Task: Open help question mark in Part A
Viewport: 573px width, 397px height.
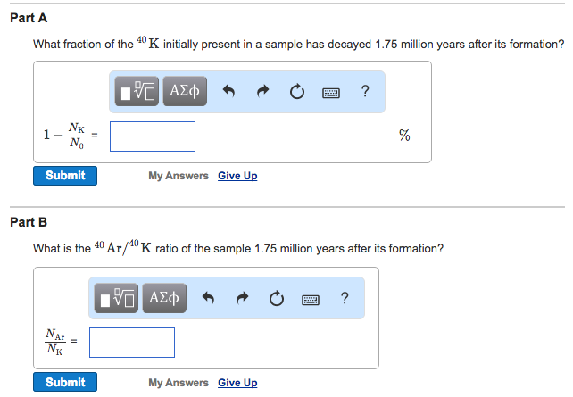Action: 365,91
